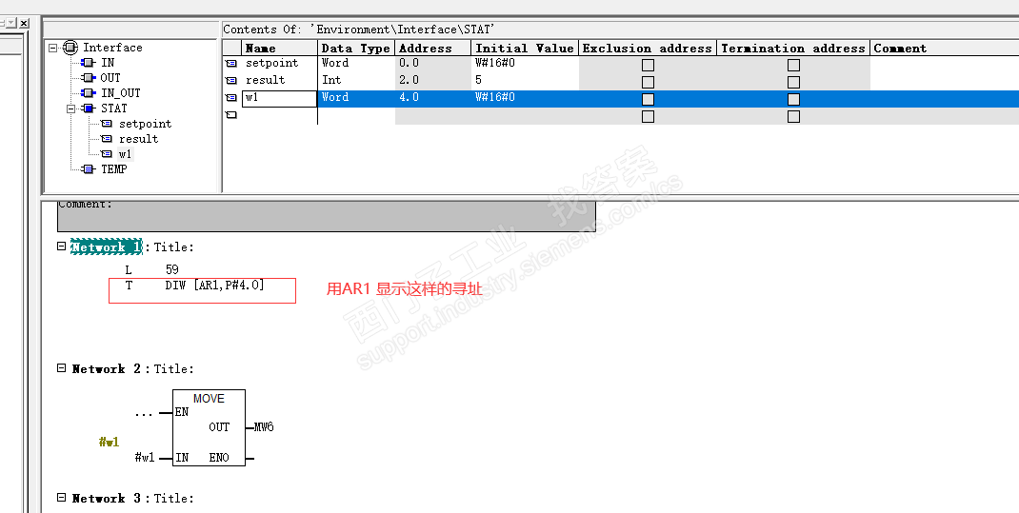Image resolution: width=1019 pixels, height=513 pixels.
Task: Click the Exclusion address column header
Action: [x=648, y=48]
